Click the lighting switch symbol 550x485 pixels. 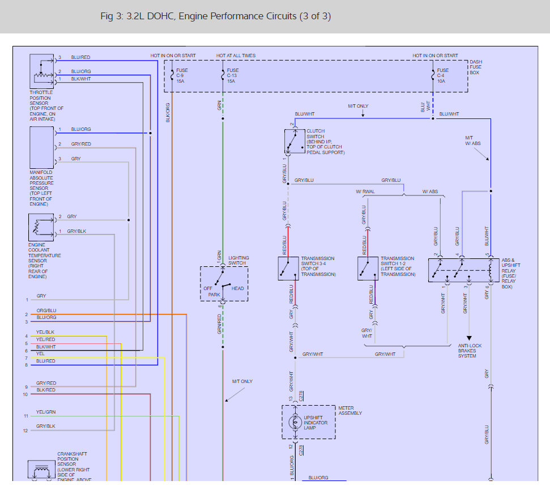point(224,283)
